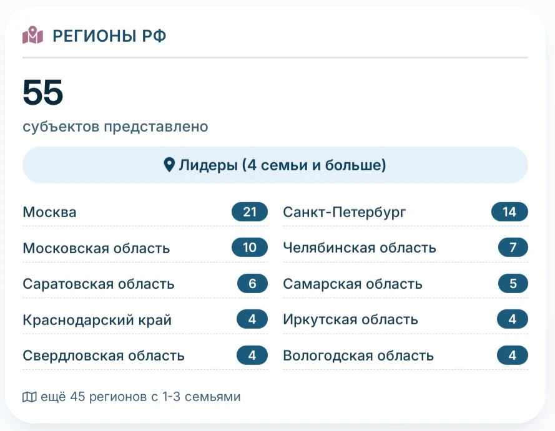This screenshot has width=555, height=431.
Task: Select the Челябинская область row label
Action: click(x=359, y=248)
